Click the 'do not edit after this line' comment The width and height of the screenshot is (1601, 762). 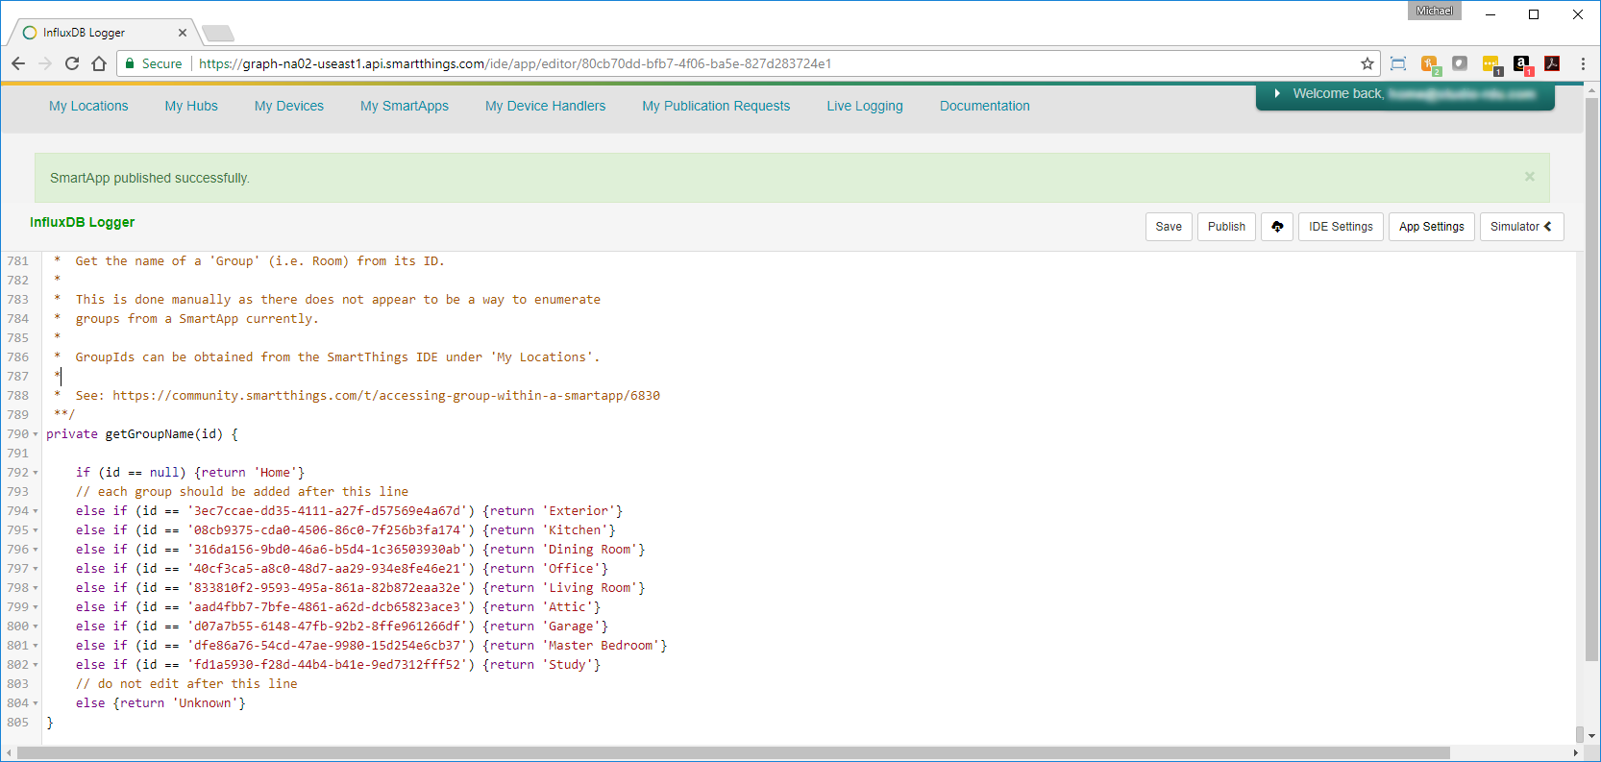tap(186, 684)
